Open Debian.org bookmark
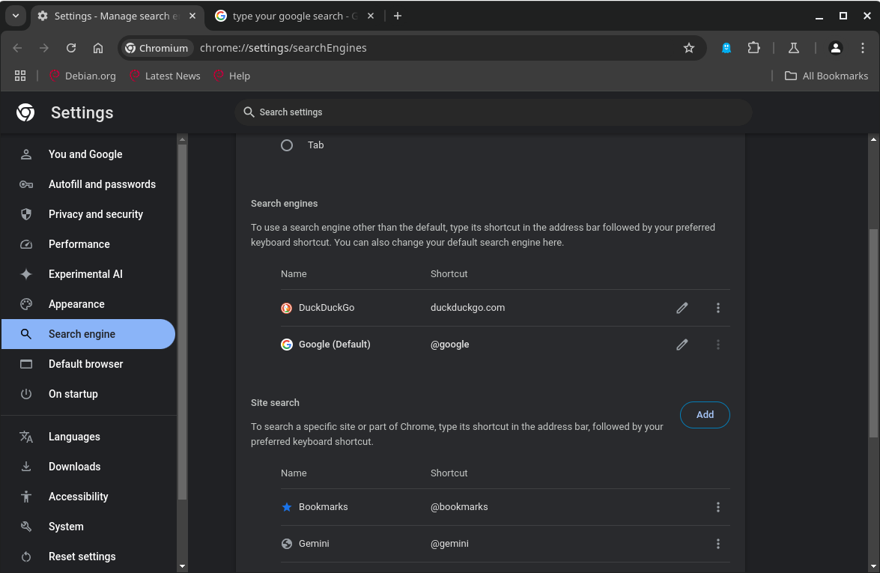The image size is (880, 573). (82, 76)
